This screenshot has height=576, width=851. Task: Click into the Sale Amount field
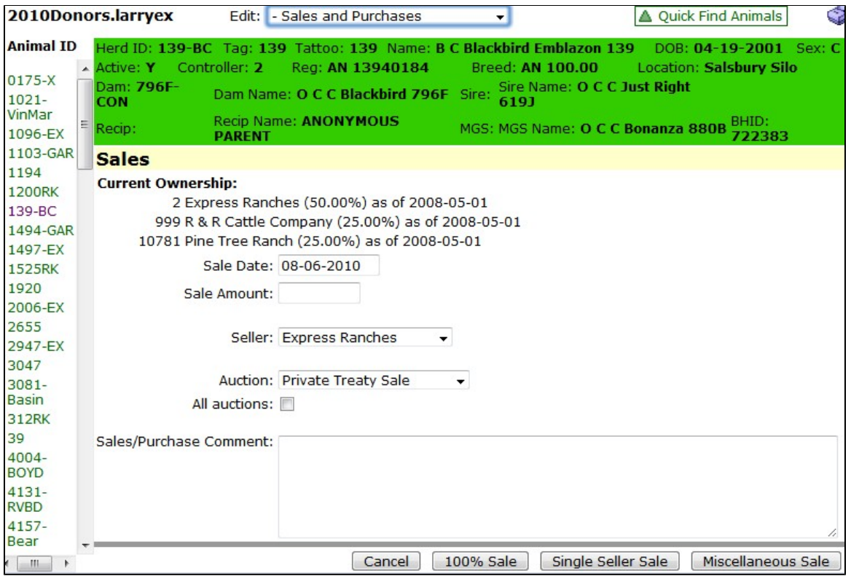[319, 293]
